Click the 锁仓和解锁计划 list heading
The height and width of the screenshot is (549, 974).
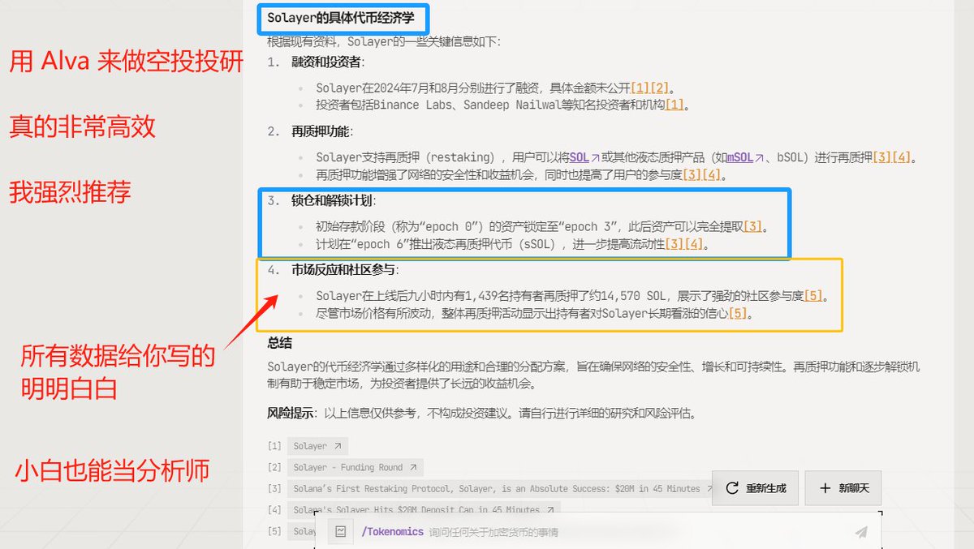(x=334, y=200)
